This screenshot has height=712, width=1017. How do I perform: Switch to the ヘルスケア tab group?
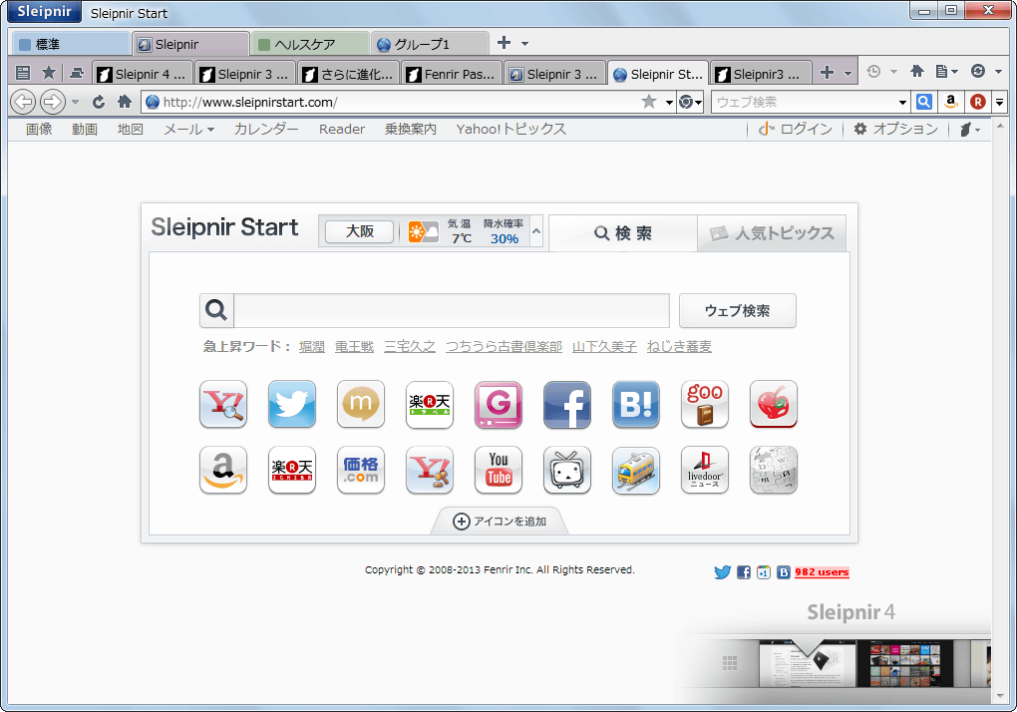point(309,44)
